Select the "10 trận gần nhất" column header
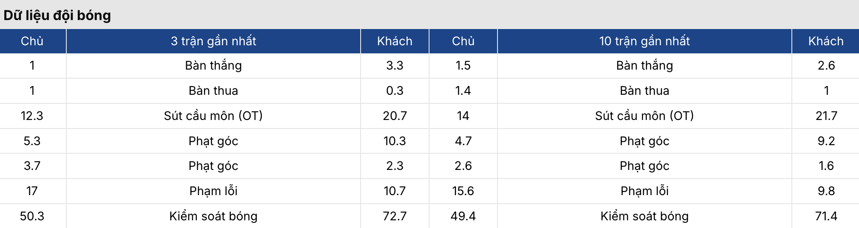 point(644,41)
